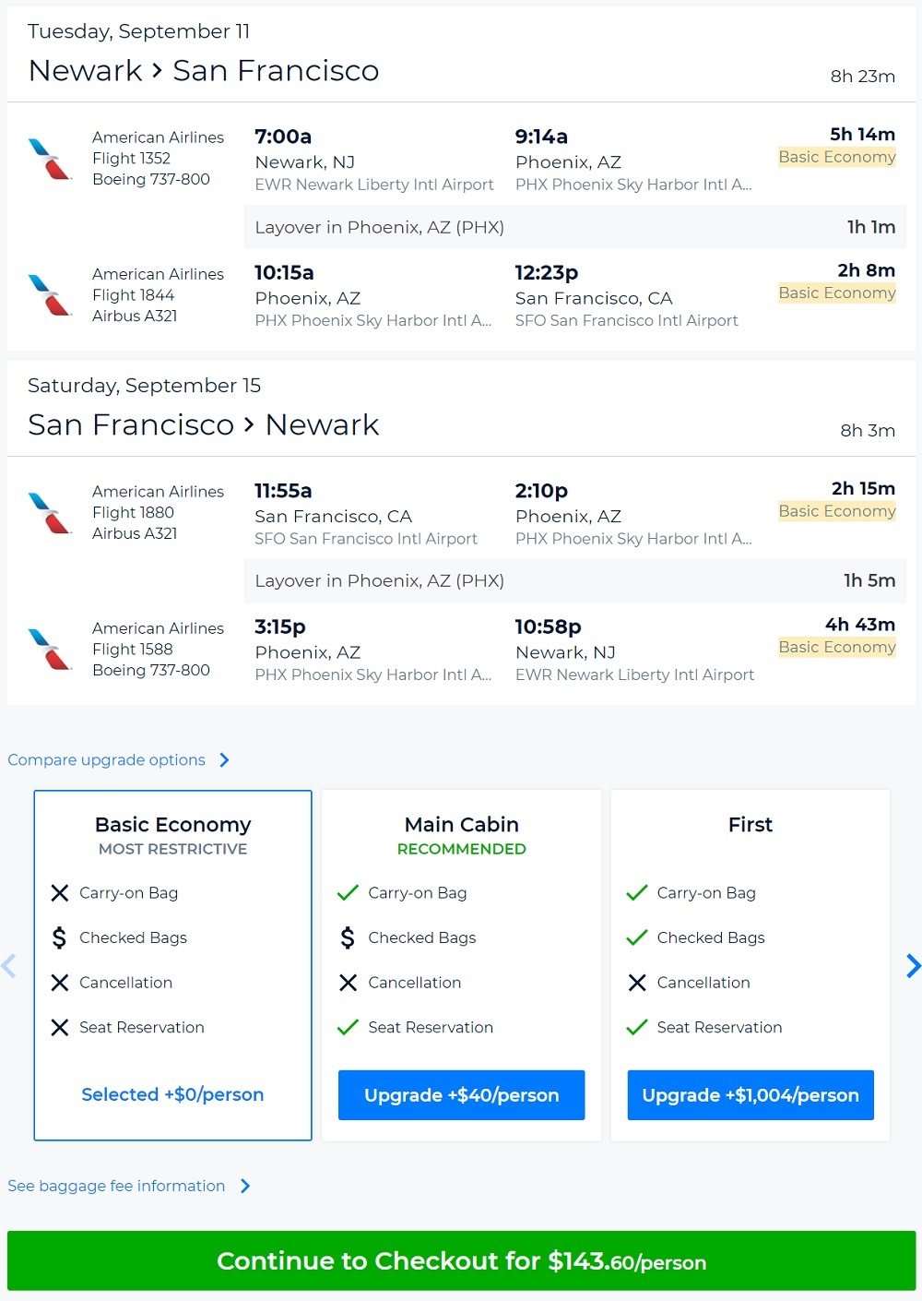Click American Airlines logo for Flight 1844
The image size is (922, 1301).
click(x=50, y=295)
